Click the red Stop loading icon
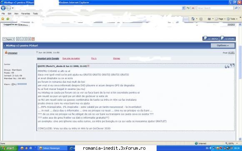 [193, 8]
